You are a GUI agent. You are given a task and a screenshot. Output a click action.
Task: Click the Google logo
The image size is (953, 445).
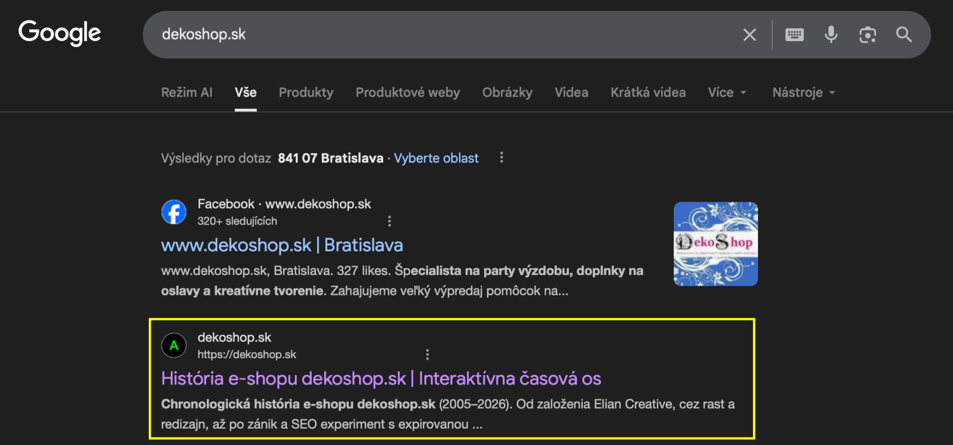(x=60, y=33)
